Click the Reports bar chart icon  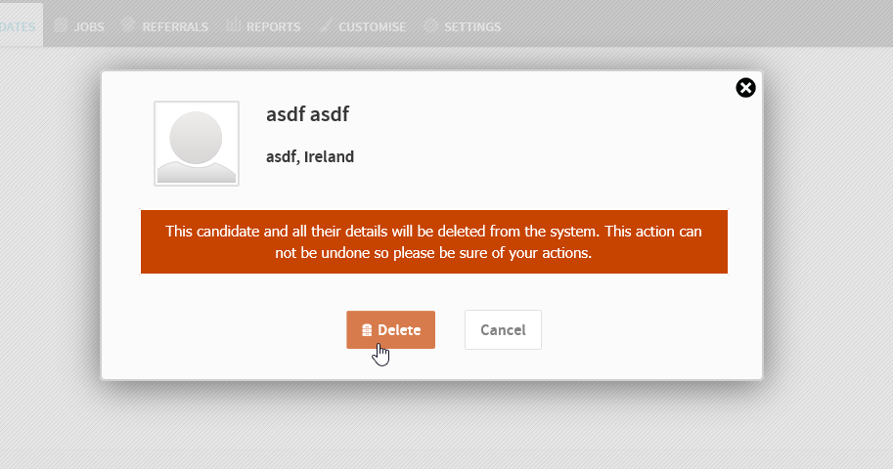click(234, 26)
